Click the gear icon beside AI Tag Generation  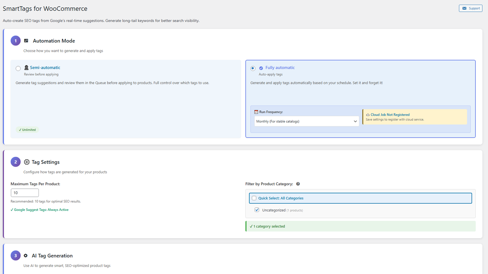click(25, 255)
